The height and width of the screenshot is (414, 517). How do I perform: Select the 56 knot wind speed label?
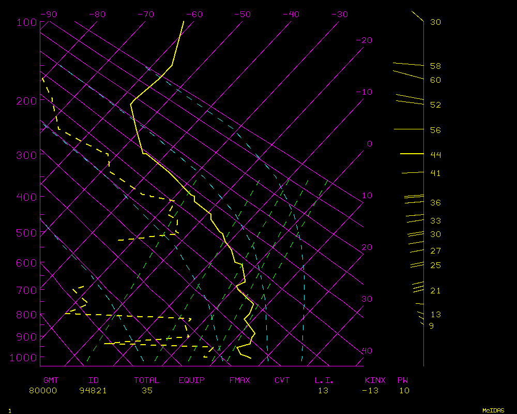[435, 130]
